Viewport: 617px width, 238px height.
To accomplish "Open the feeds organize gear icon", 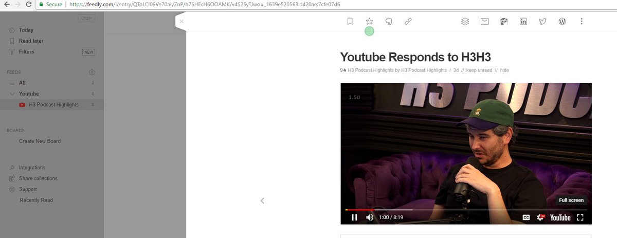I will click(92, 72).
